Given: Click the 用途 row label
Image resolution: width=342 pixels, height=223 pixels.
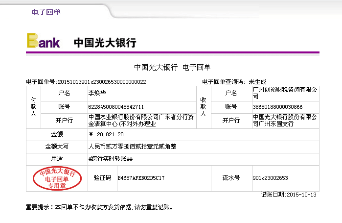Looking at the screenshot, I should [x=57, y=159].
